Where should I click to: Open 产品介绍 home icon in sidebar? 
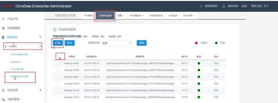[3, 19]
